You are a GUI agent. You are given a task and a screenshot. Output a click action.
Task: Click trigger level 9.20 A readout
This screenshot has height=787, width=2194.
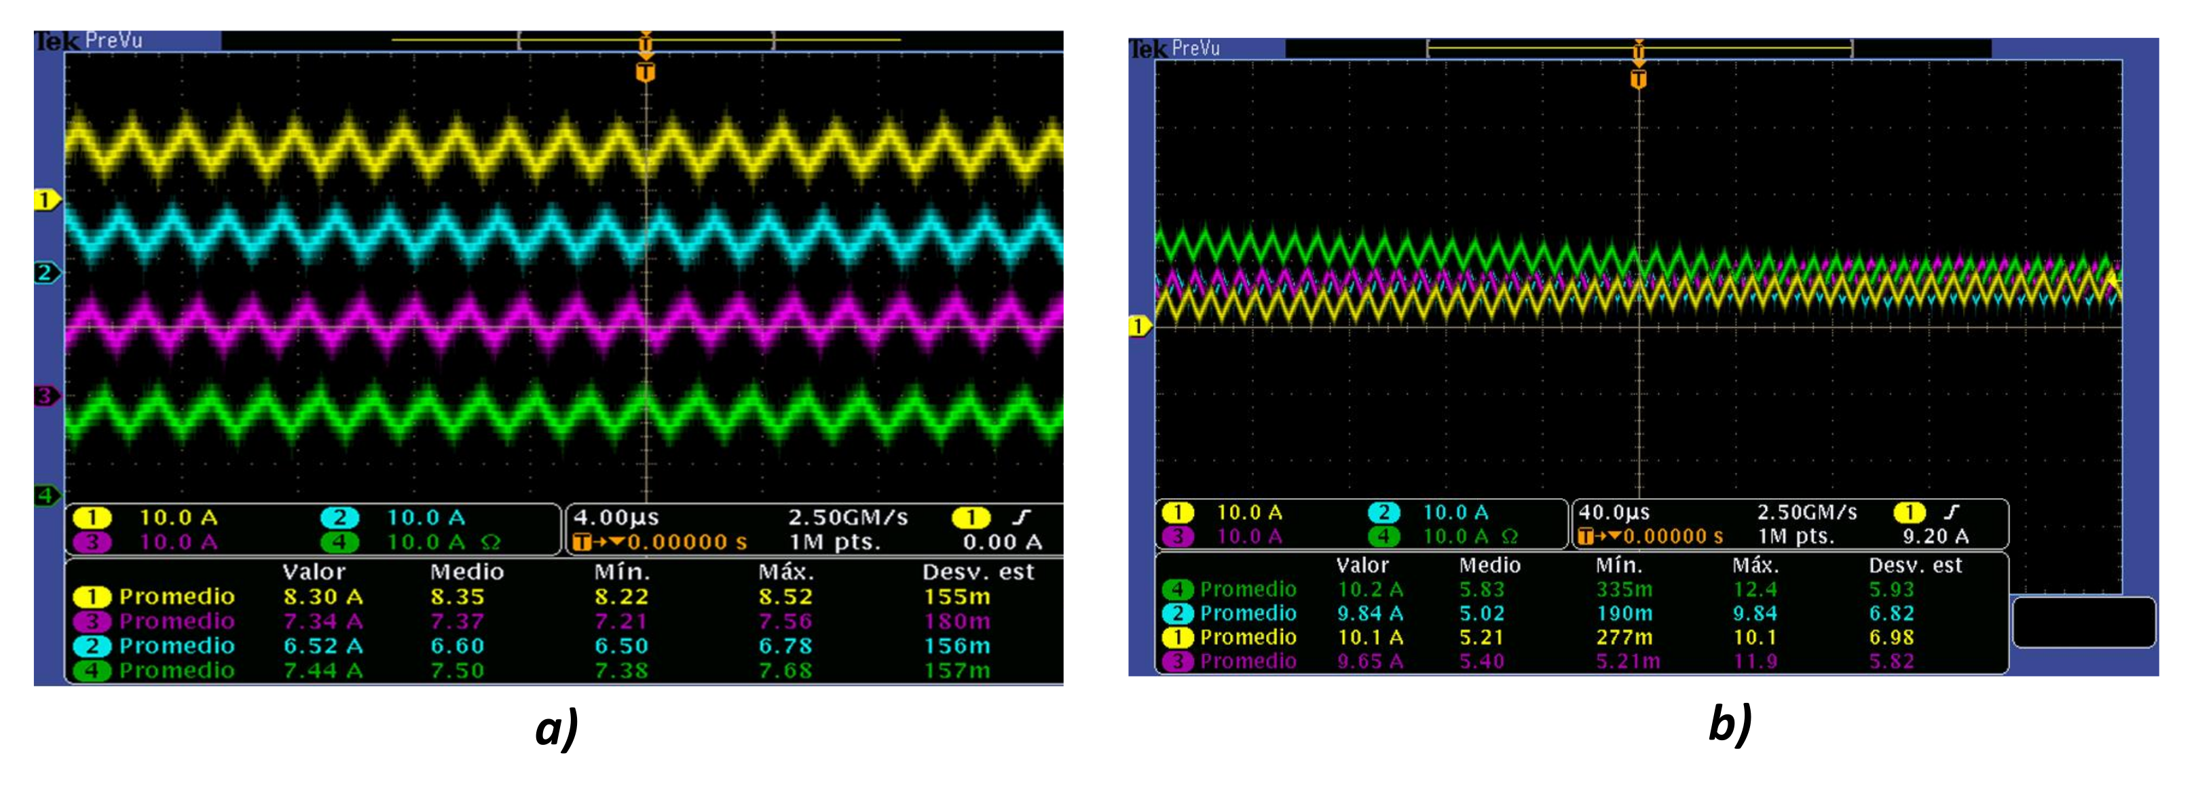tap(1935, 537)
